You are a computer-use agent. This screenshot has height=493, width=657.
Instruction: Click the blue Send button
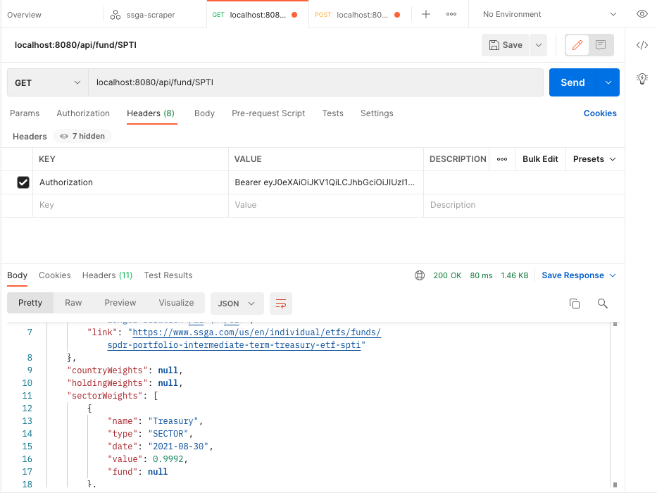pyautogui.click(x=572, y=82)
